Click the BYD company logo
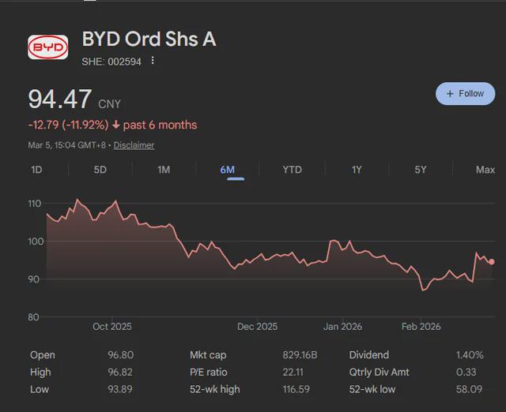Viewport: 506px width, 412px height. pos(48,48)
